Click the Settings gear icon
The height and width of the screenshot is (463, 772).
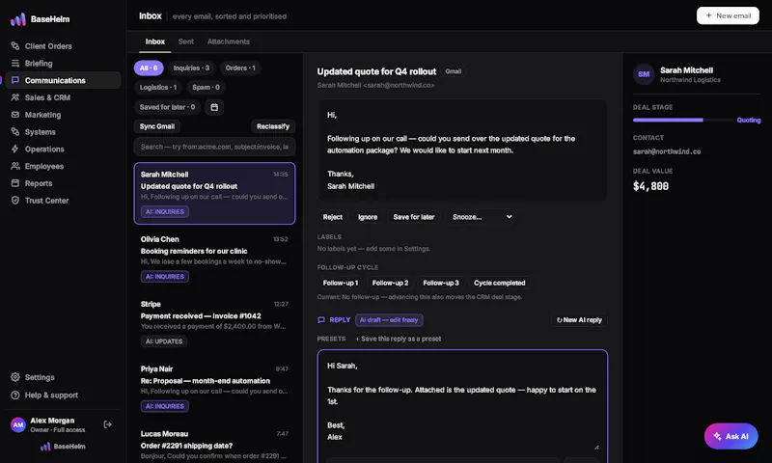[15, 377]
